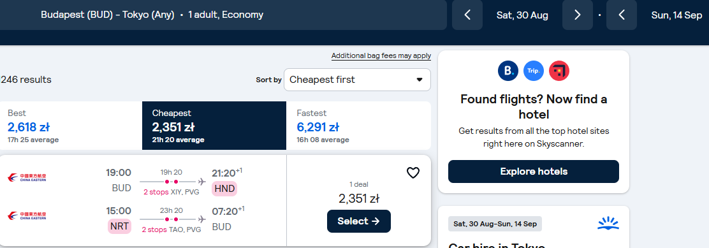The width and height of the screenshot is (709, 248).
Task: Switch to the Fastest tab
Action: pyautogui.click(x=358, y=126)
